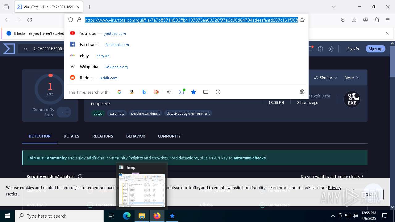Search with Bing this time
Screen dimensions: 395x222
pyautogui.click(x=144, y=92)
